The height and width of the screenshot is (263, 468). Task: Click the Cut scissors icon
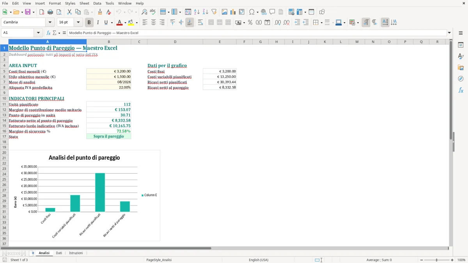click(69, 12)
